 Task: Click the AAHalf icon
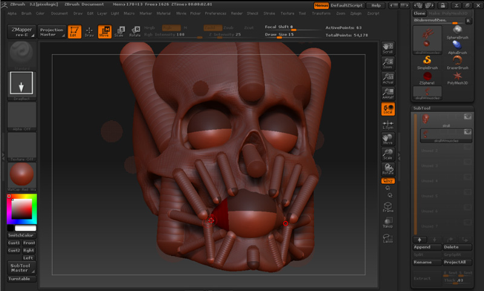[x=388, y=94]
